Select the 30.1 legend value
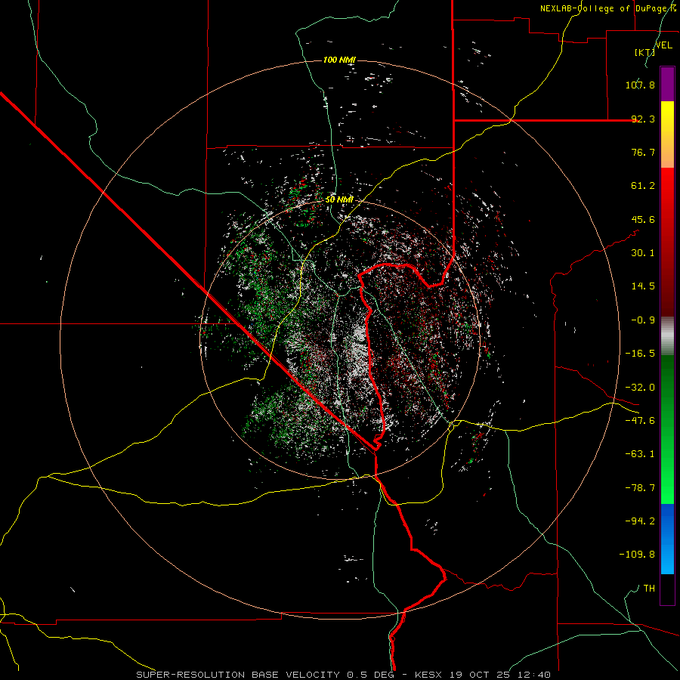 coord(643,253)
